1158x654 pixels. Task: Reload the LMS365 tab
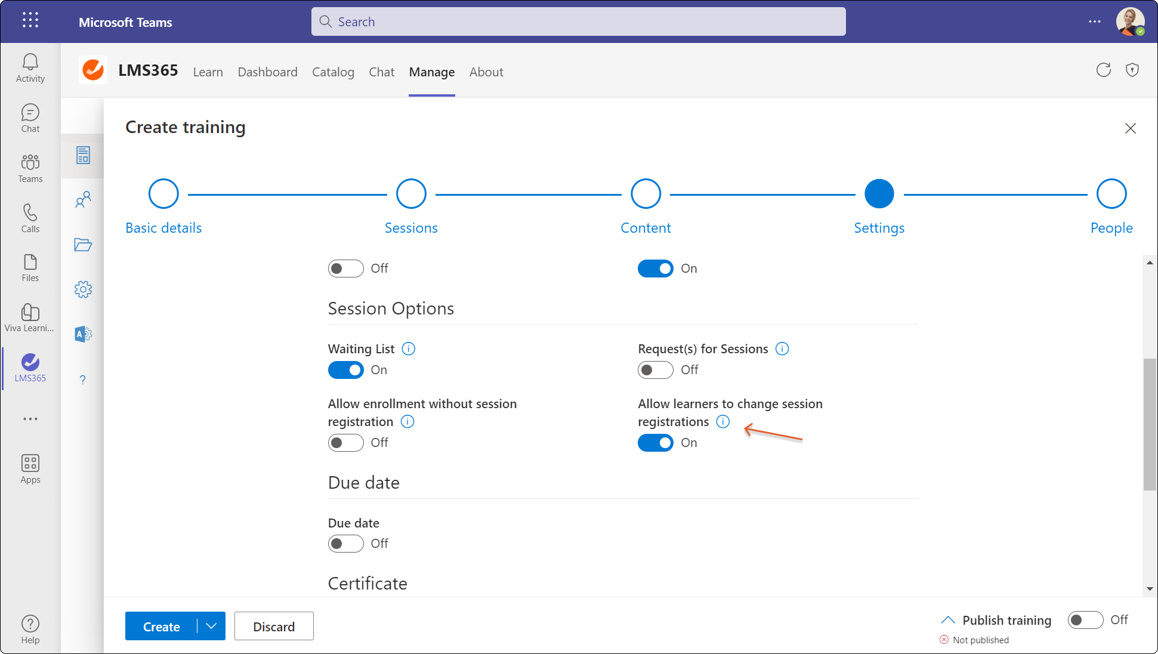tap(1104, 70)
